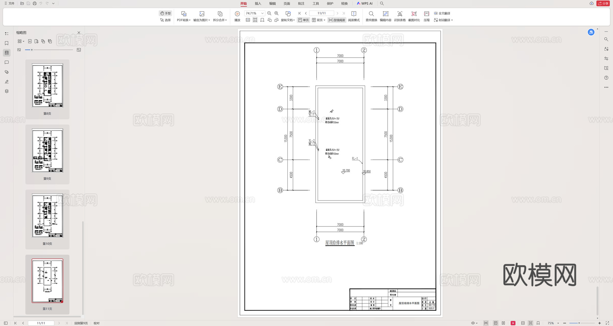Click the edit content icon
The image size is (613, 326).
(x=386, y=14)
